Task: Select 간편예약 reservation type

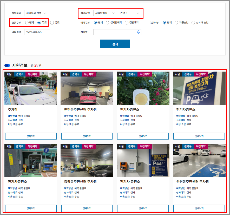Action: coord(127,23)
